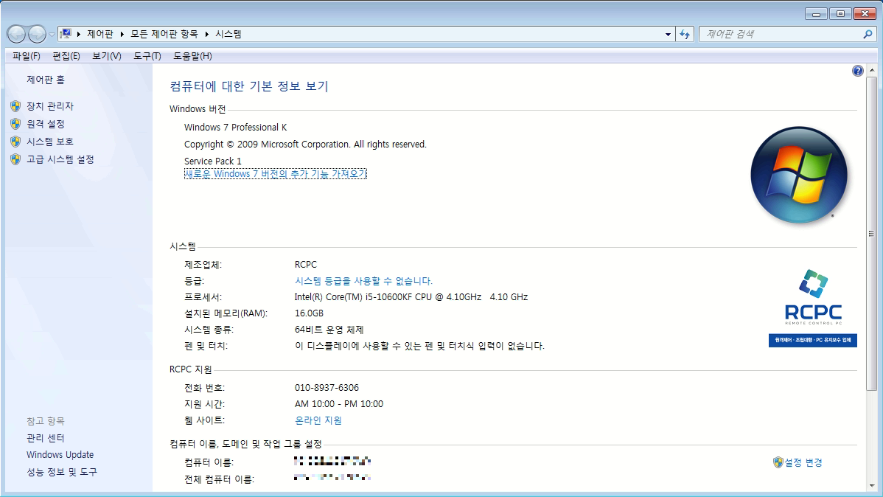Screen dimensions: 883x497
Task: Click the magnifier search icon
Action: pos(868,35)
